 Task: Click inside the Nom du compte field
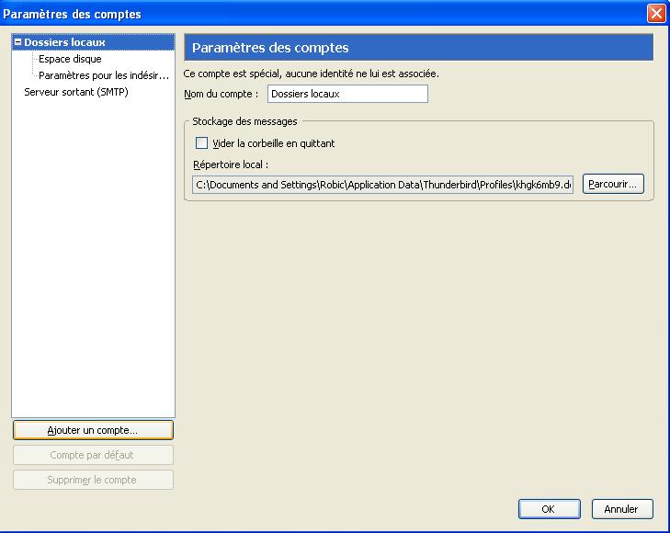[347, 94]
